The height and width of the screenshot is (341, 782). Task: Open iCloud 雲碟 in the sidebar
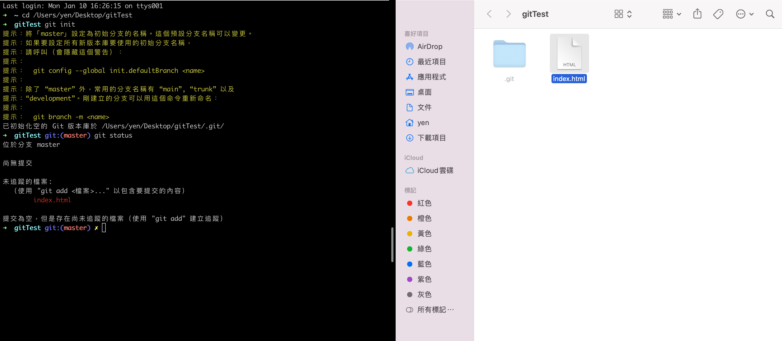(435, 170)
